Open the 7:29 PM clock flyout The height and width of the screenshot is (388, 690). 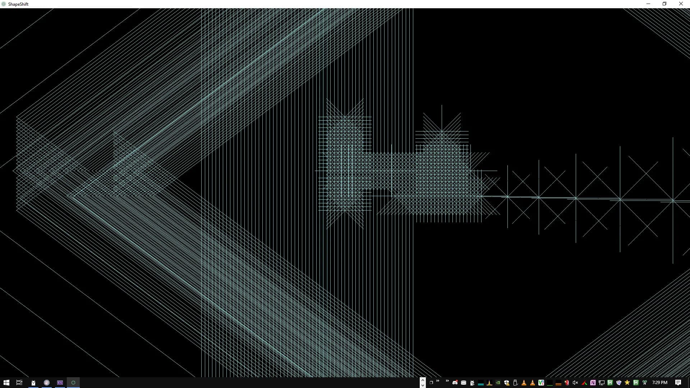(x=660, y=383)
